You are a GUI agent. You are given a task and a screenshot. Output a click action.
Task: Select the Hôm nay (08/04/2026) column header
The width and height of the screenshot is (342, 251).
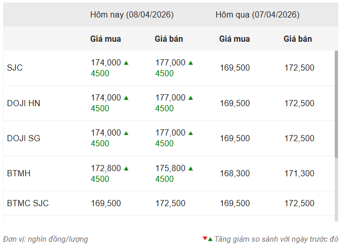(132, 15)
